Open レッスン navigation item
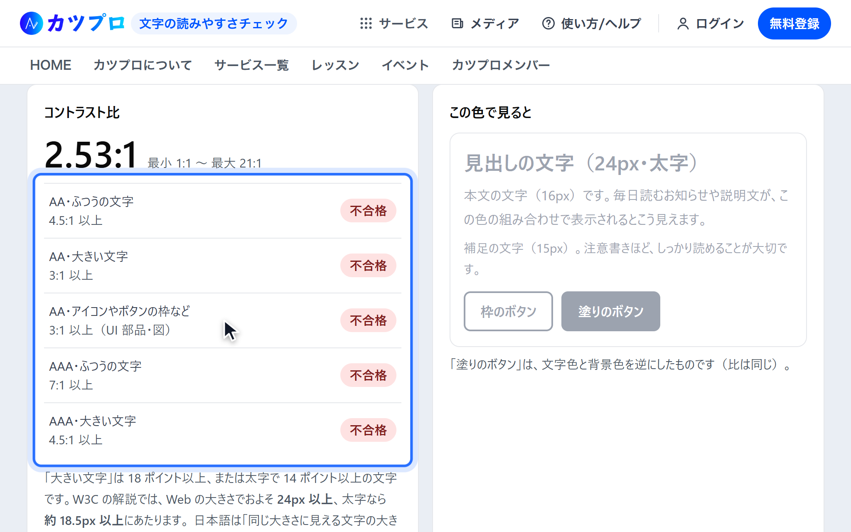Image resolution: width=851 pixels, height=532 pixels. coord(335,65)
